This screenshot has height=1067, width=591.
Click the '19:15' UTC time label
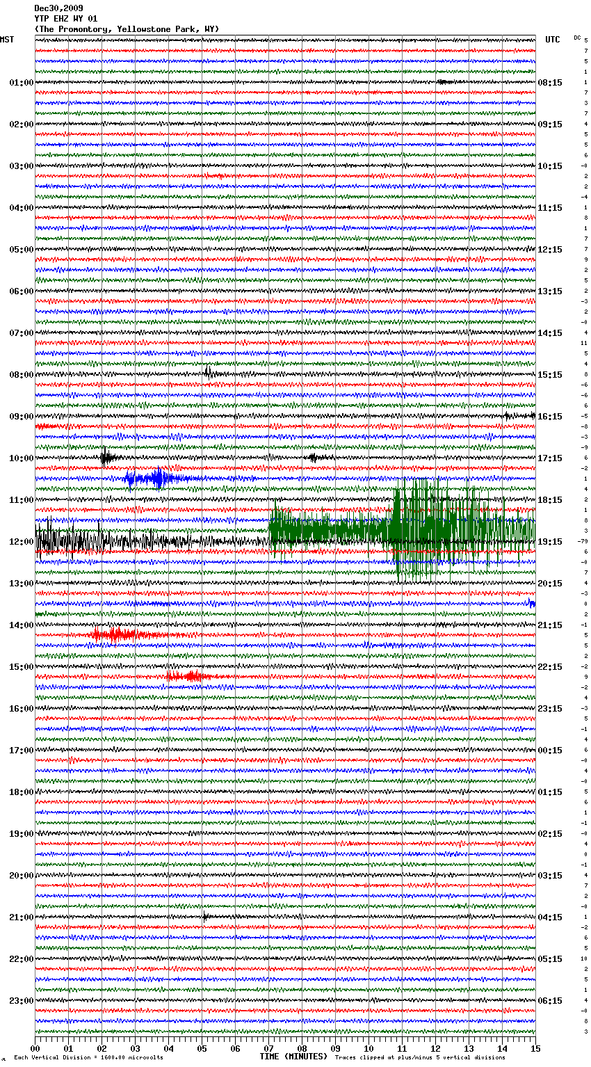pyautogui.click(x=550, y=542)
